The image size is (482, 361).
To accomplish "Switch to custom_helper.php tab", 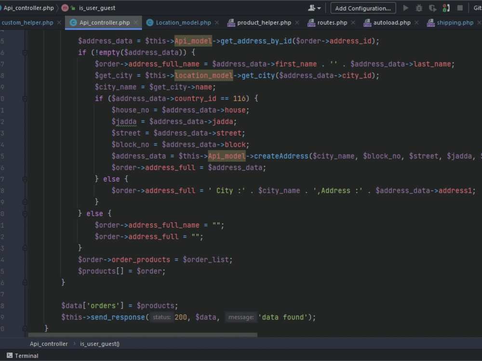I will point(27,23).
